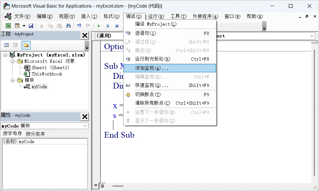Click the Full Module View button

coord(102,186)
